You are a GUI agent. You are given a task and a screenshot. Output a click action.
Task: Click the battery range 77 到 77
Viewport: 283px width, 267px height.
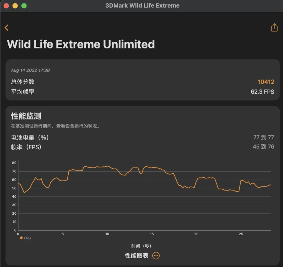[264, 137]
